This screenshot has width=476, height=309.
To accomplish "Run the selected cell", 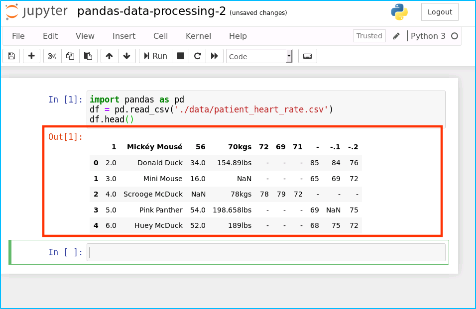I will 155,56.
